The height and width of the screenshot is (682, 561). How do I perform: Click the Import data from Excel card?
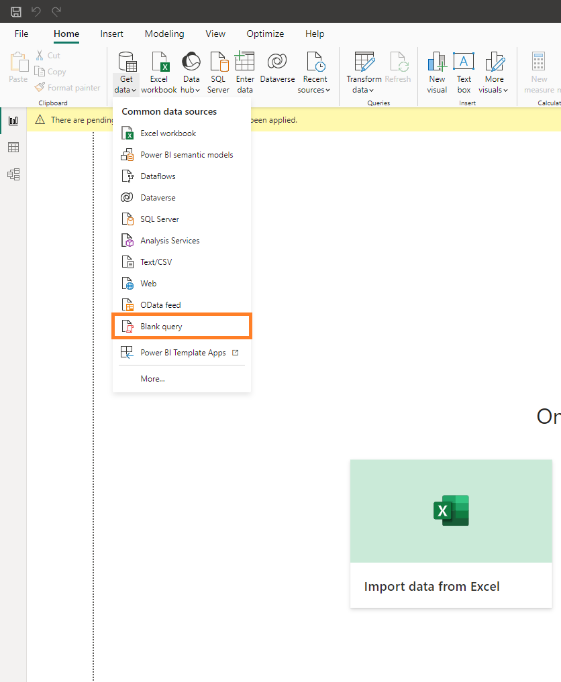pos(451,534)
